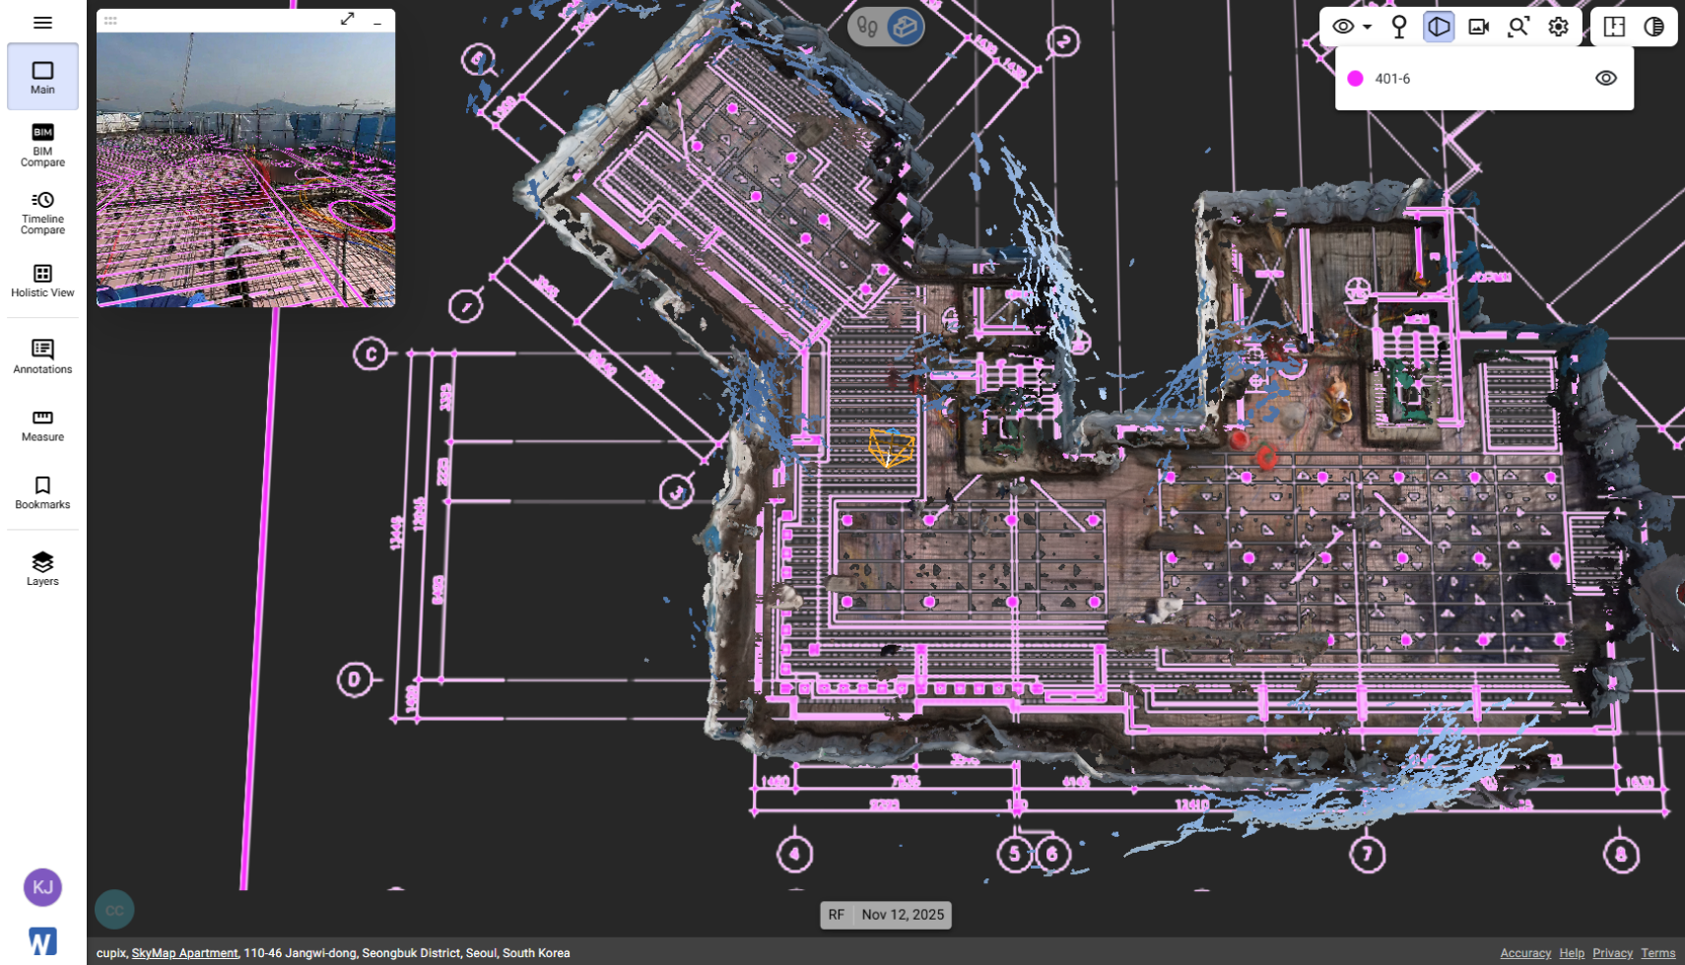The height and width of the screenshot is (965, 1685).
Task: Toggle the pin marker tool
Action: 1399,27
